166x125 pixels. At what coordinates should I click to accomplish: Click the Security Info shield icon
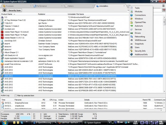131,51
